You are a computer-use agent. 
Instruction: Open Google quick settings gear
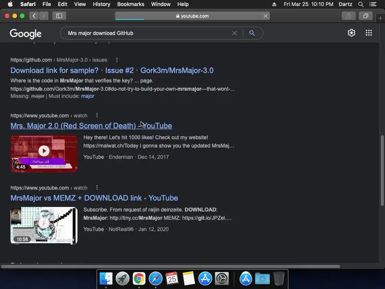click(x=352, y=33)
